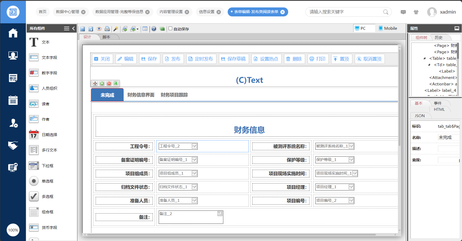
Task: Switch to PC view mode
Action: (360, 28)
